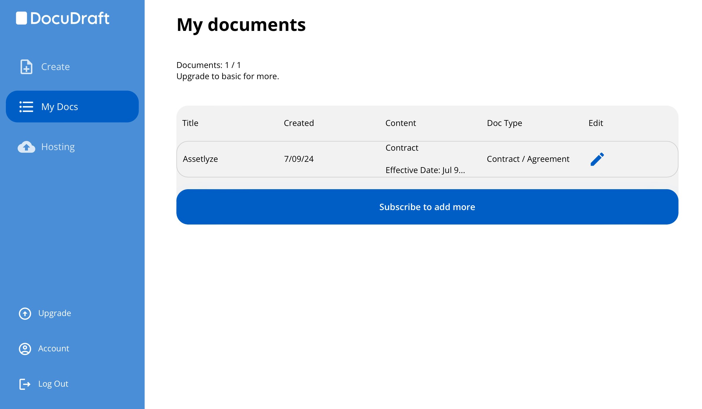Open the Create menu item
Screen dimensions: 702x409
56,67
